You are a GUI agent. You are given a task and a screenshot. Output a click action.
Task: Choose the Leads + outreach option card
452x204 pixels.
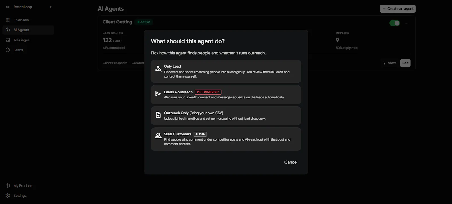[226, 95]
